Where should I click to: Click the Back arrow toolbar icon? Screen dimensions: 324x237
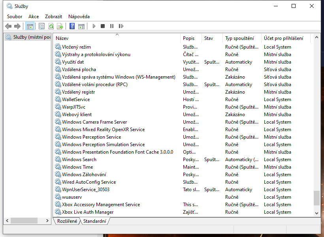click(8, 26)
